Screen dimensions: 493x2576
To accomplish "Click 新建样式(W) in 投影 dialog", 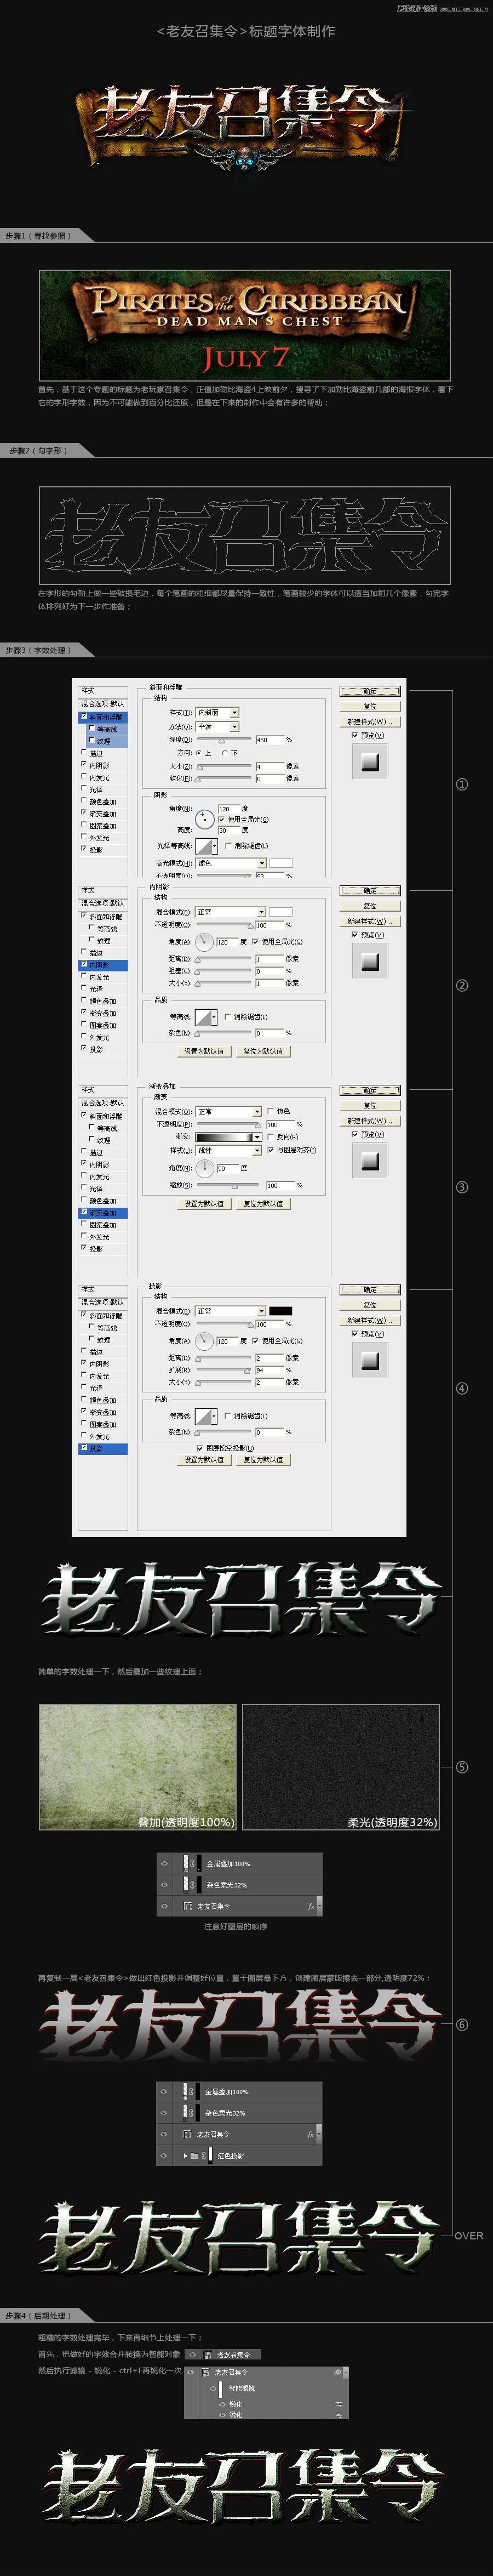I will [371, 1320].
